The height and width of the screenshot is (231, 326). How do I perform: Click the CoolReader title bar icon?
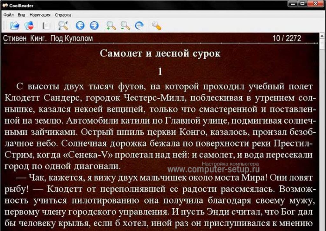(4, 5)
